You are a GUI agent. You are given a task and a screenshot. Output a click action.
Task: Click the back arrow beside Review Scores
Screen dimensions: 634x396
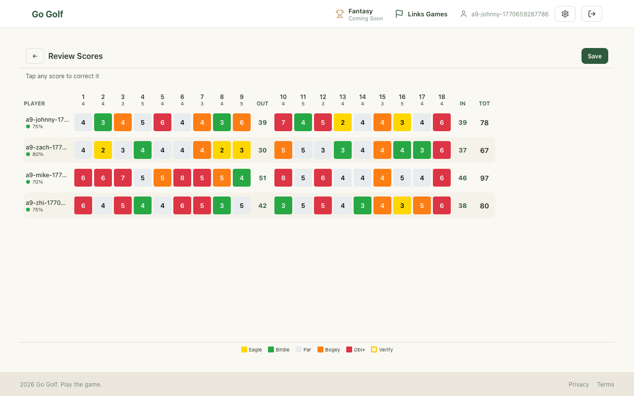(x=35, y=56)
